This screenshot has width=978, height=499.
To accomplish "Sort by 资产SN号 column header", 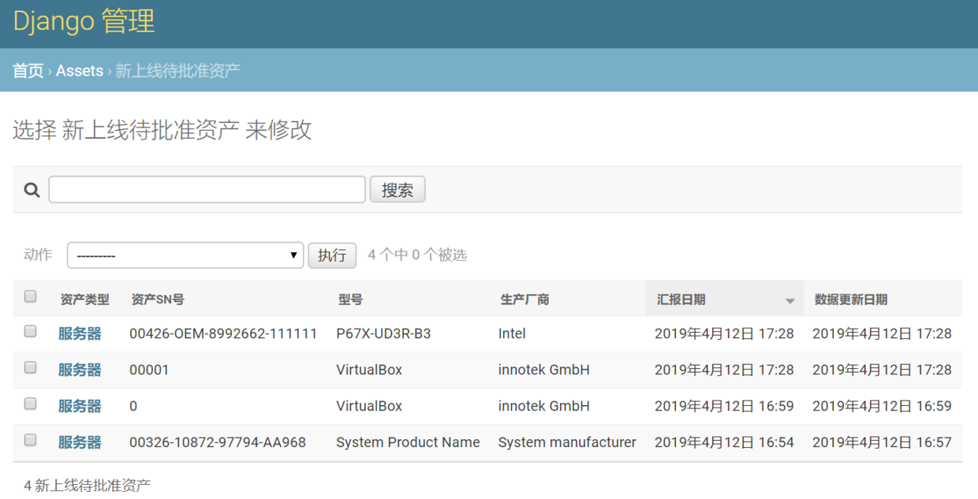I will (x=158, y=300).
